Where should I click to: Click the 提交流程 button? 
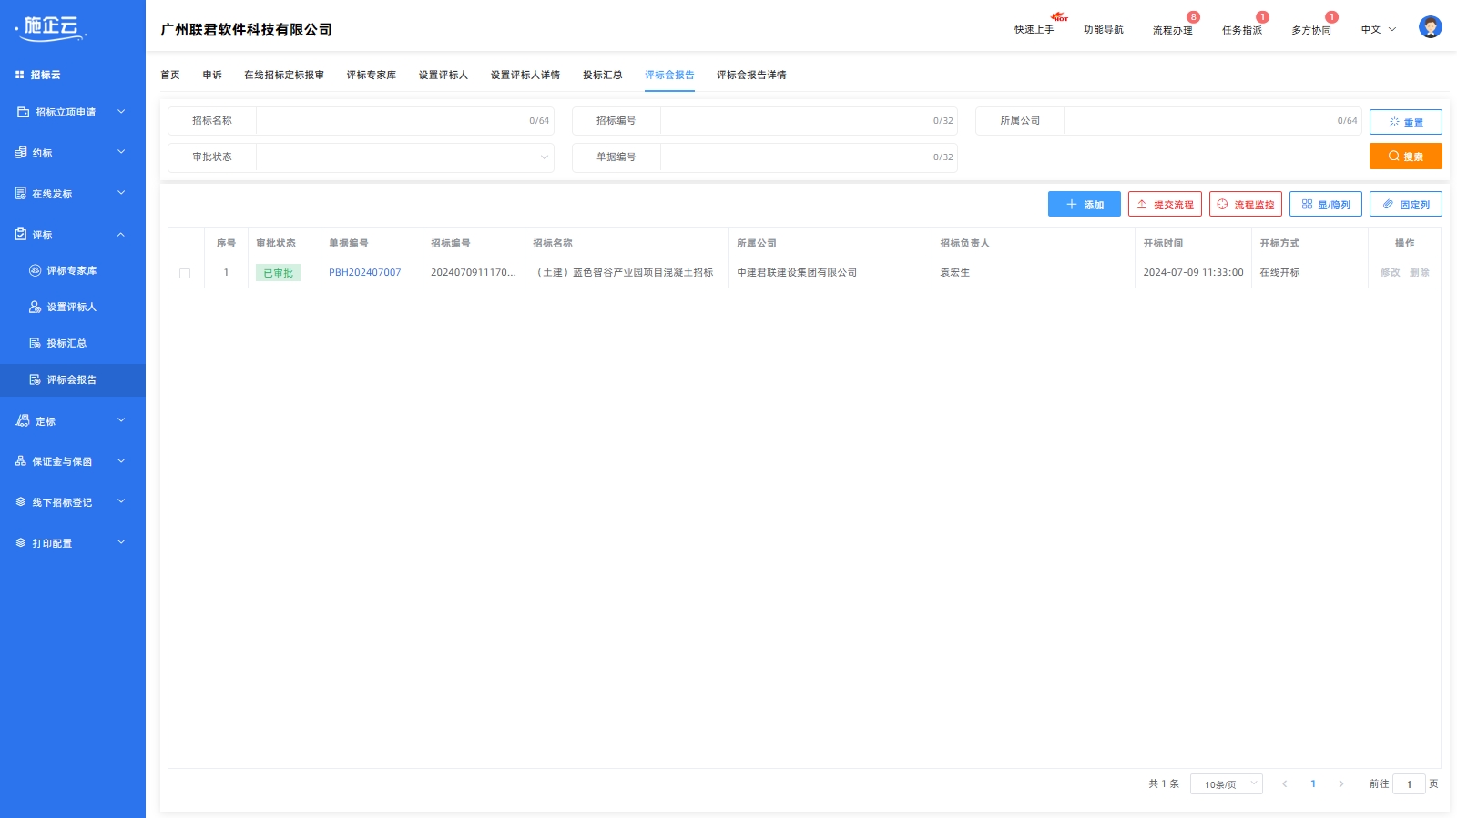point(1165,205)
